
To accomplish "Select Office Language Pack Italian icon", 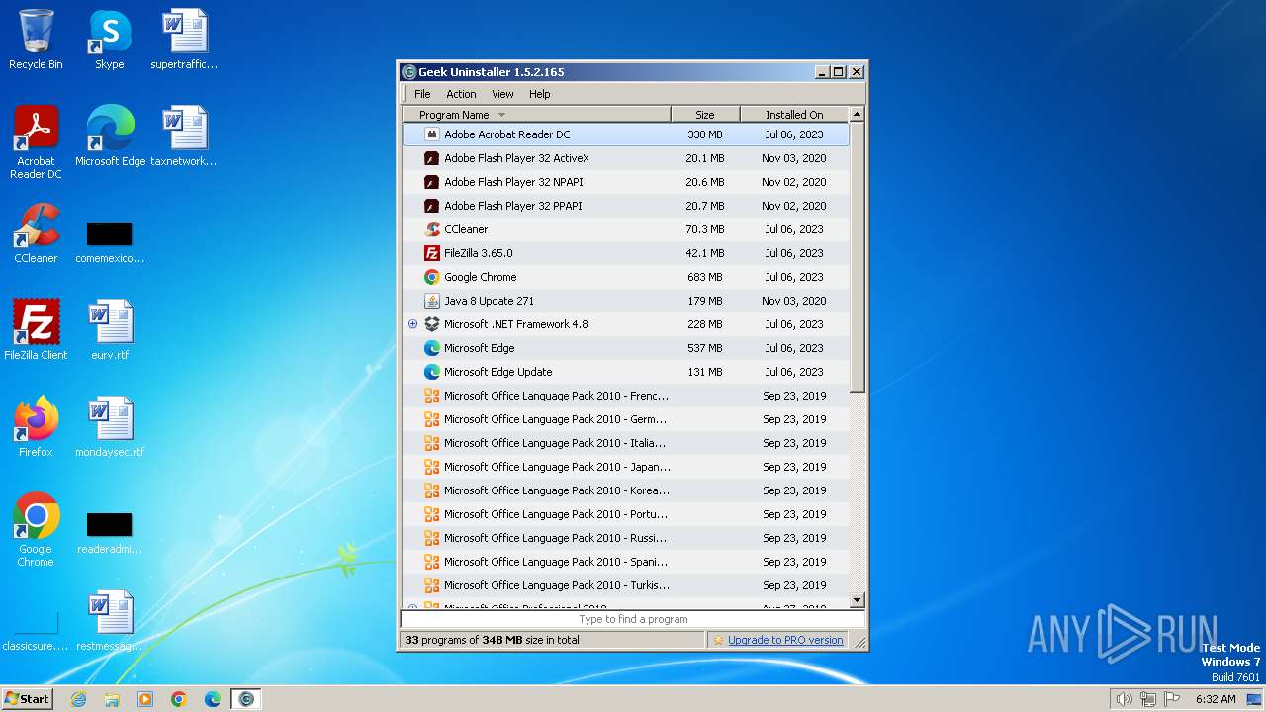I will pos(431,443).
